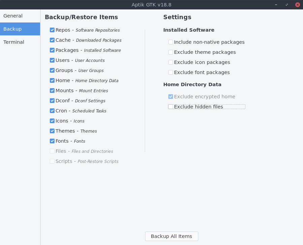303x245 pixels.
Task: Toggle the Mounts backup item
Action: tap(52, 91)
